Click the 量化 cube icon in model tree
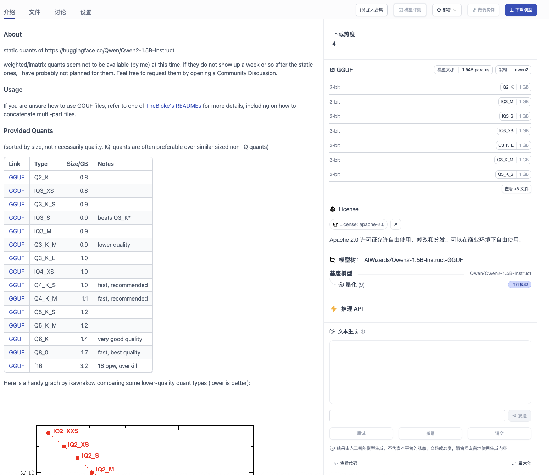Screen dimensions: 549x475 click(341, 285)
